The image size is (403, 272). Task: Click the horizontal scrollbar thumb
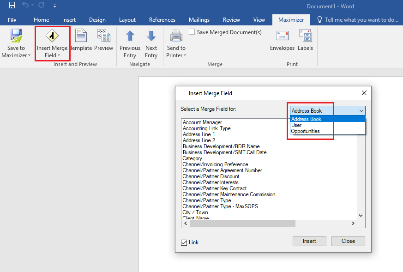pos(243,224)
